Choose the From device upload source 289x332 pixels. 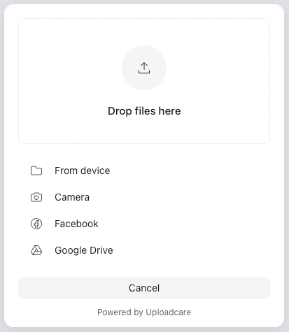(x=144, y=171)
